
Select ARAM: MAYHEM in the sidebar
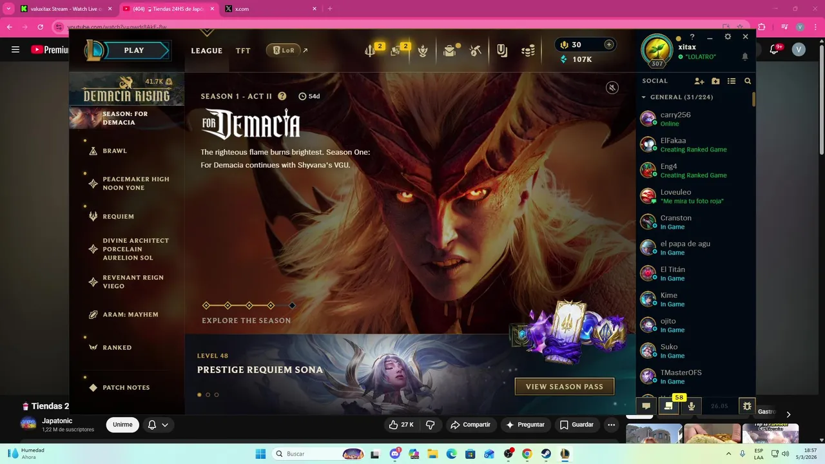pos(124,314)
